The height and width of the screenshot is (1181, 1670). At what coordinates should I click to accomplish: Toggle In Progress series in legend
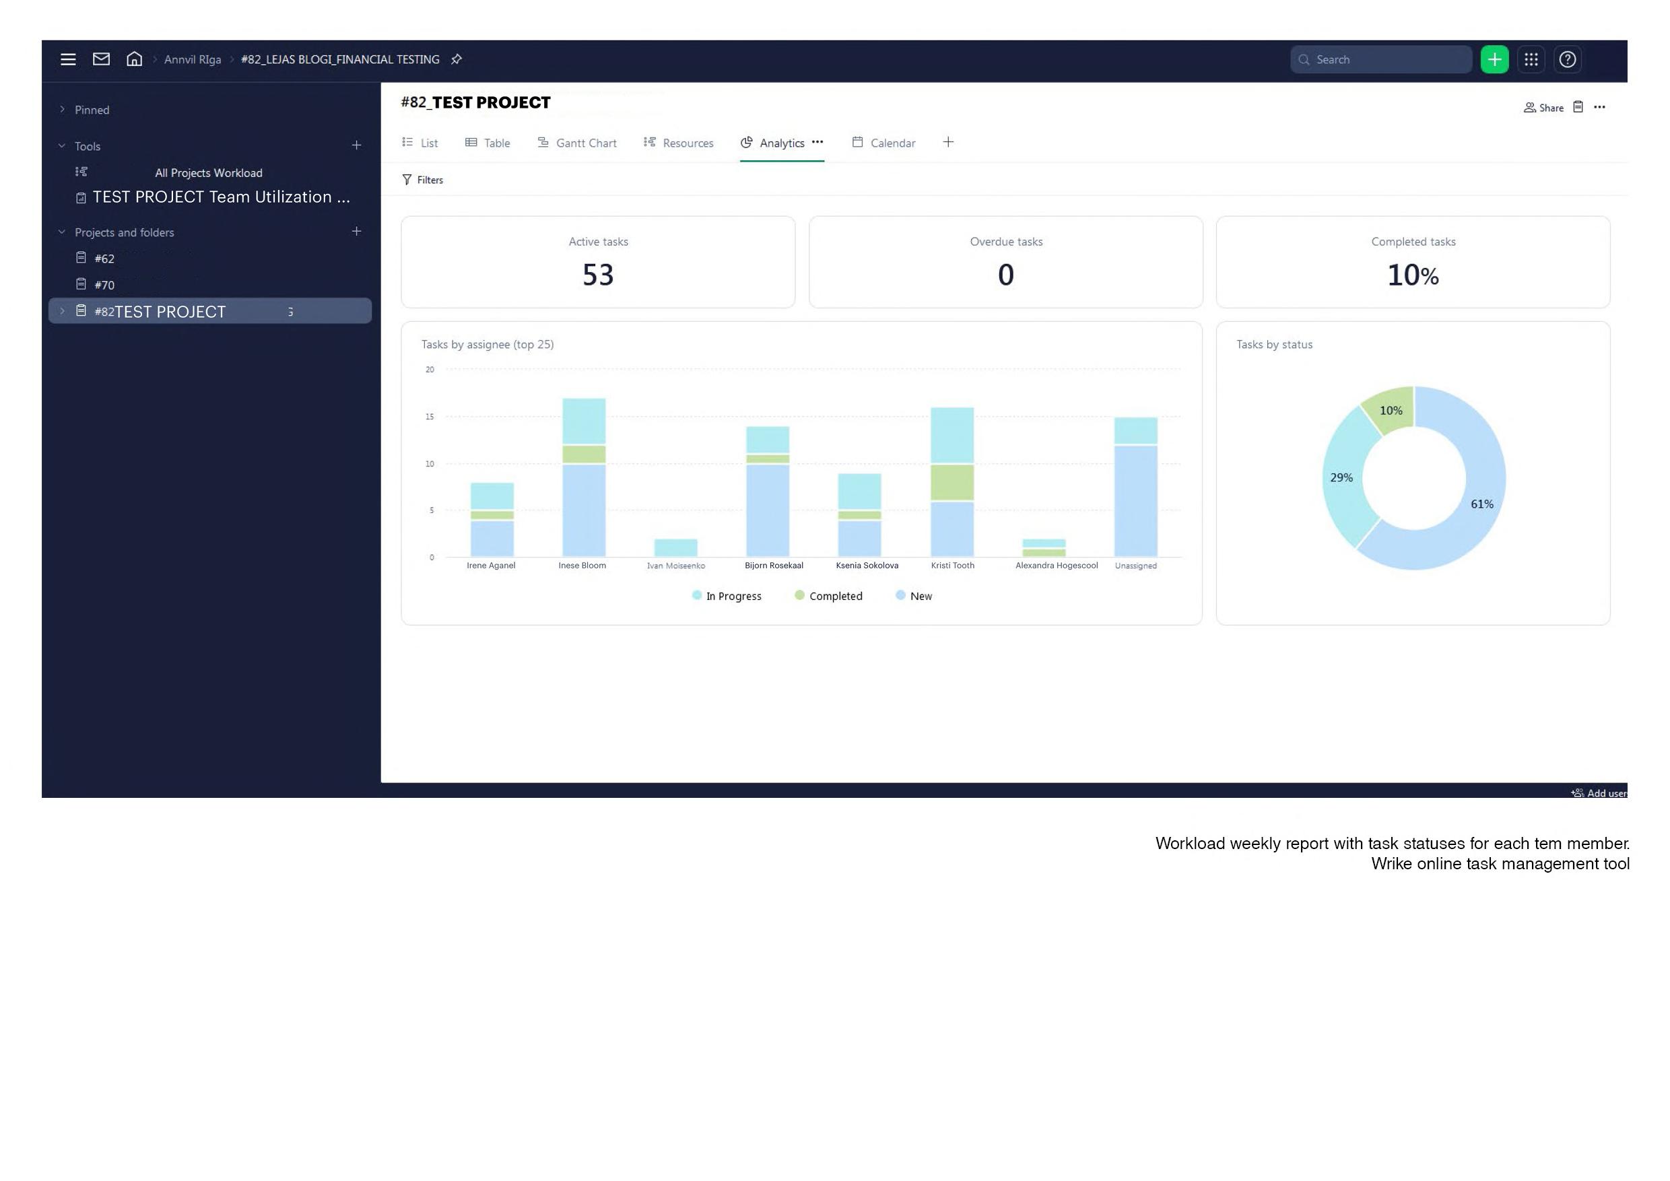726,596
